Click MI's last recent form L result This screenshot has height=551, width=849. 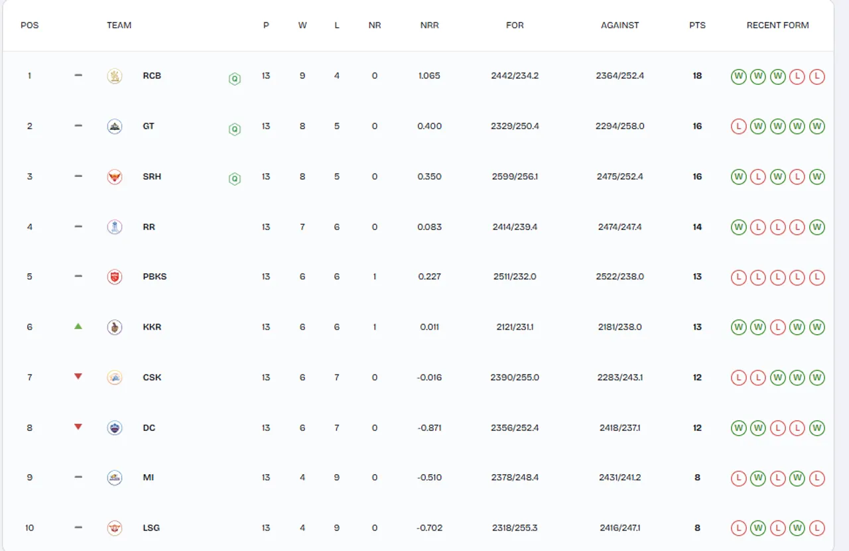(817, 478)
